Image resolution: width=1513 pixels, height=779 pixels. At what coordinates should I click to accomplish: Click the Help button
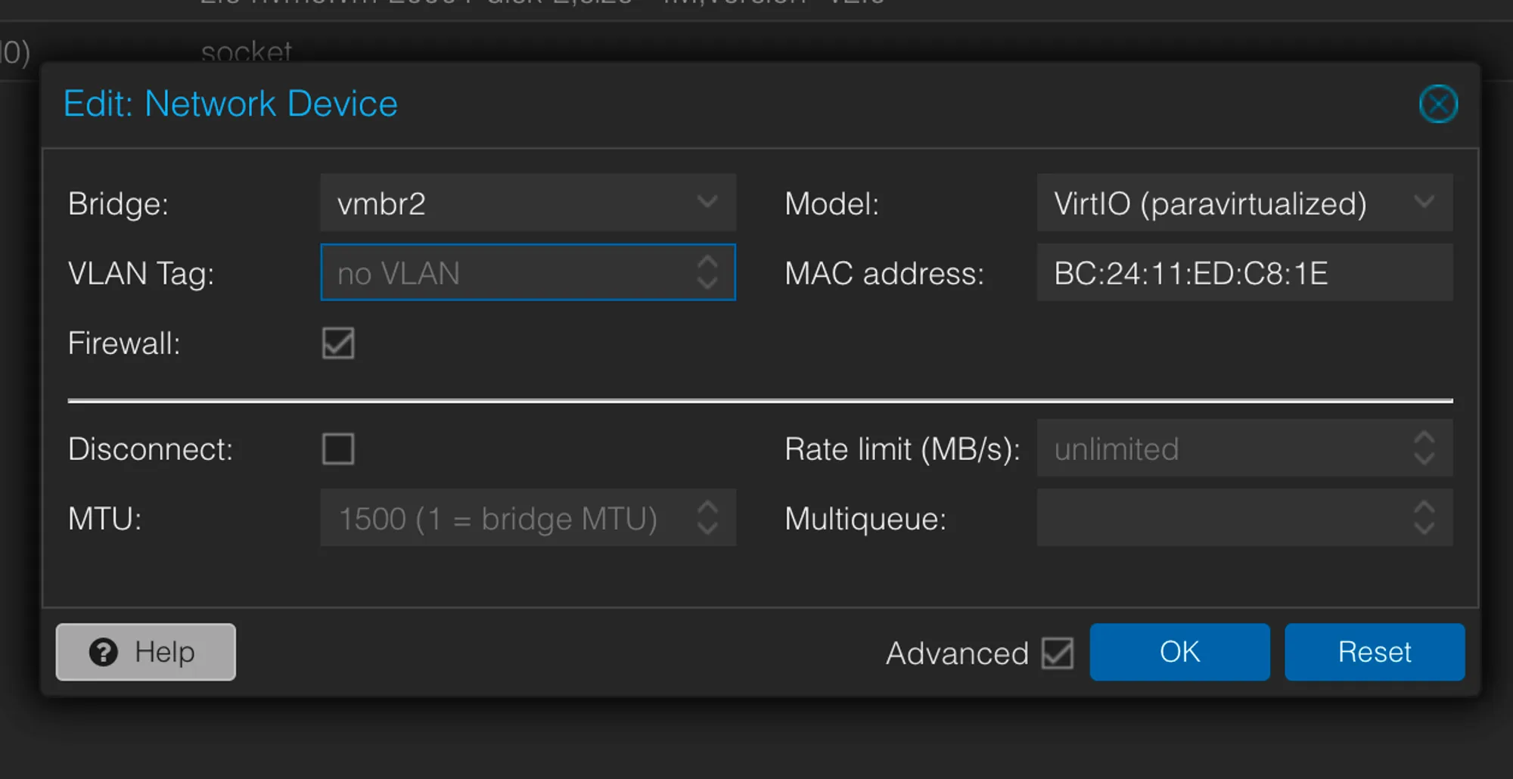point(145,652)
